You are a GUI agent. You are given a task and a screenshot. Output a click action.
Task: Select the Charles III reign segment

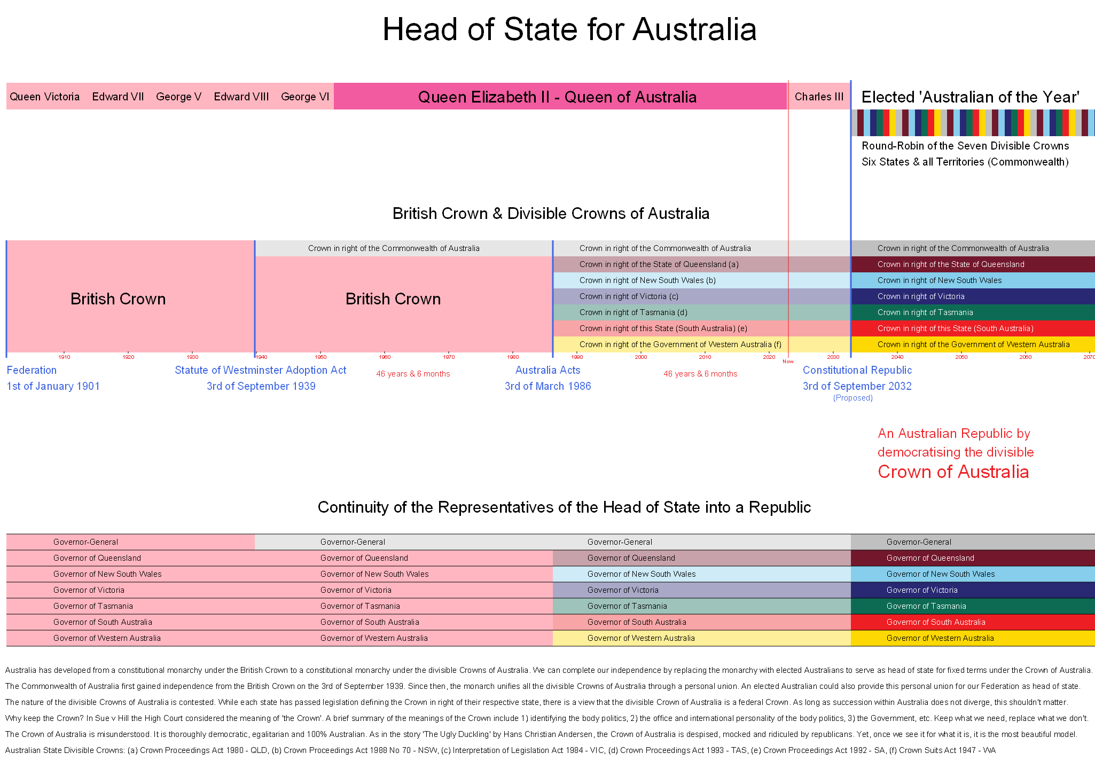tap(819, 97)
